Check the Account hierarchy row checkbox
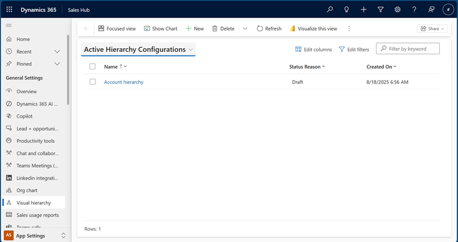Image resolution: width=458 pixels, height=242 pixels. [92, 82]
